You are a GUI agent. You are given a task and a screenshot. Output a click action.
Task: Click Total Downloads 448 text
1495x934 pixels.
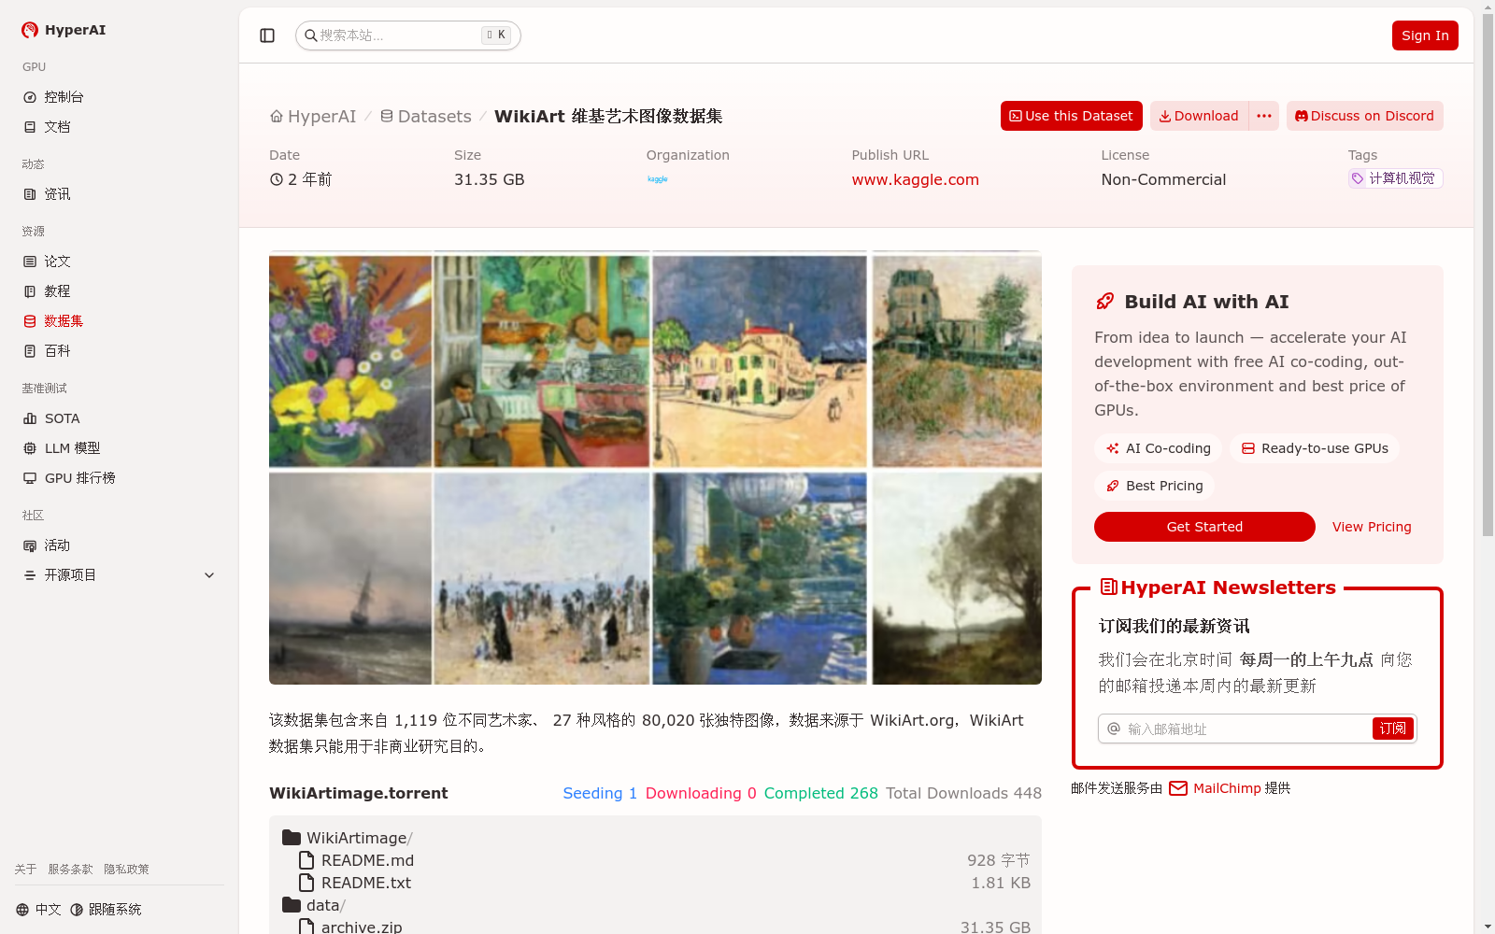(x=963, y=793)
